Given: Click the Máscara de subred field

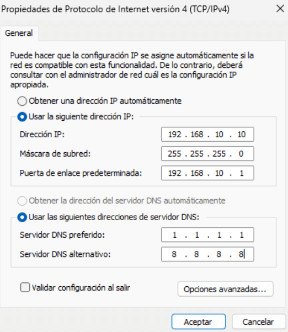Looking at the screenshot, I should point(207,154).
